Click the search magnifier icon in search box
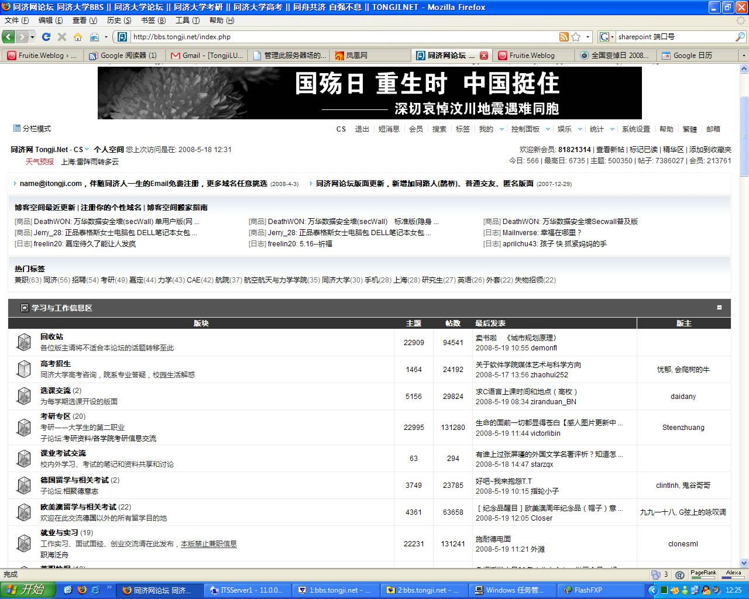 coord(740,37)
